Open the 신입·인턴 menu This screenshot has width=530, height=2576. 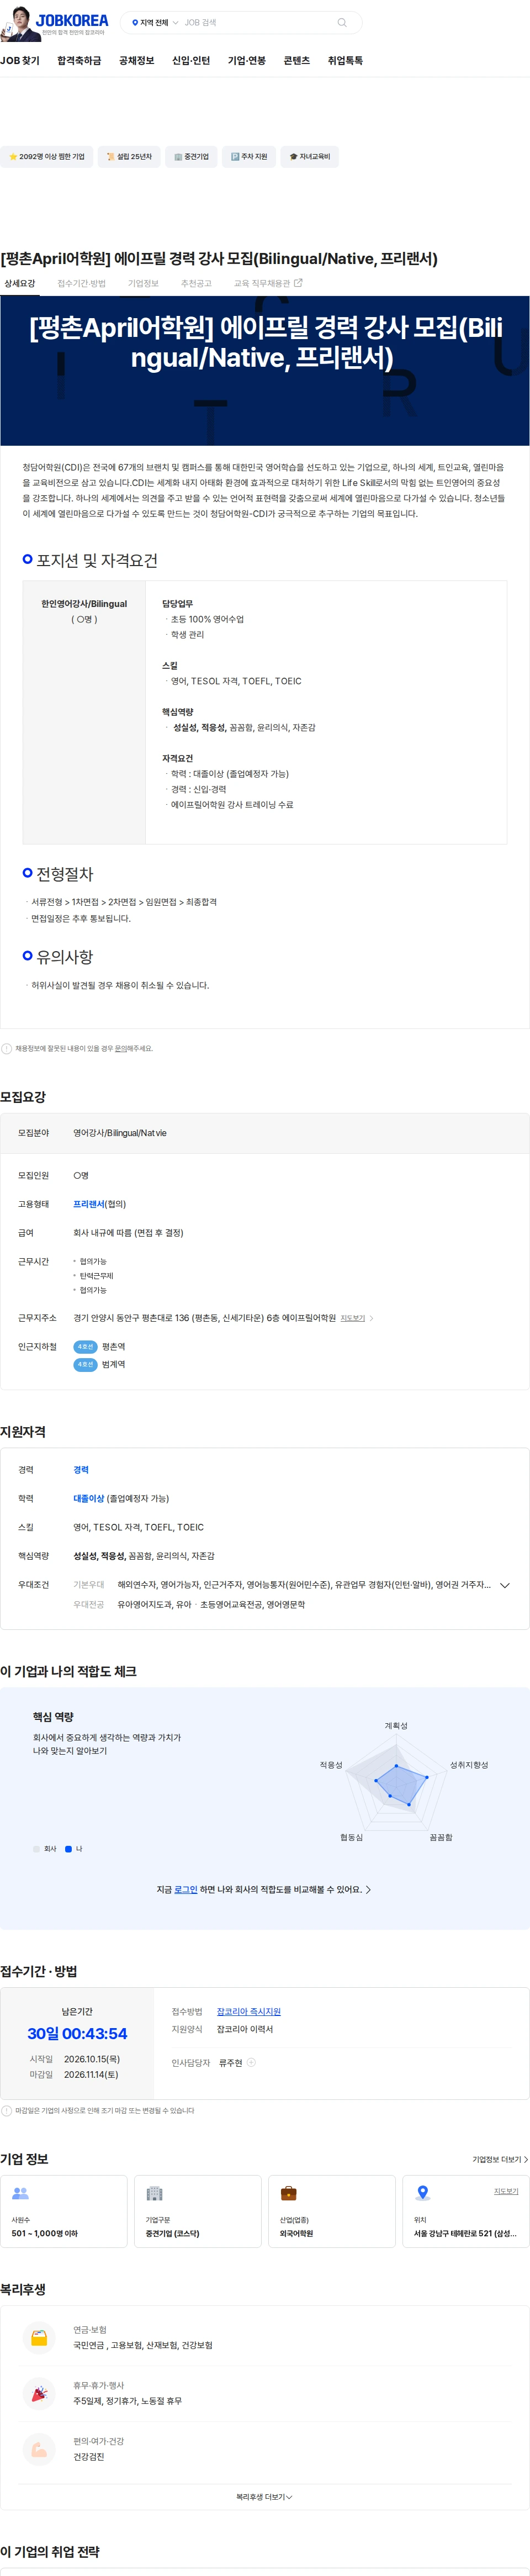pyautogui.click(x=191, y=61)
